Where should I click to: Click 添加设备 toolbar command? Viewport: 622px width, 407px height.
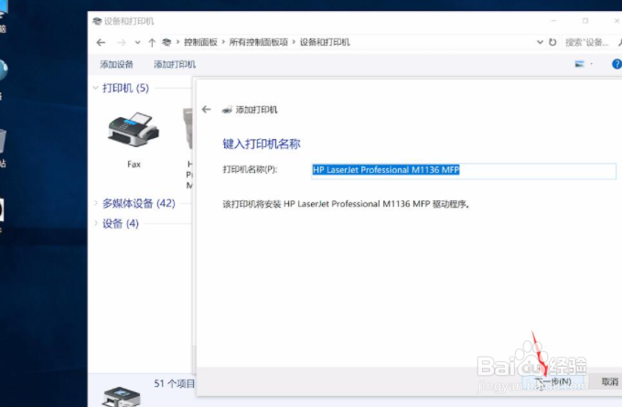click(116, 64)
